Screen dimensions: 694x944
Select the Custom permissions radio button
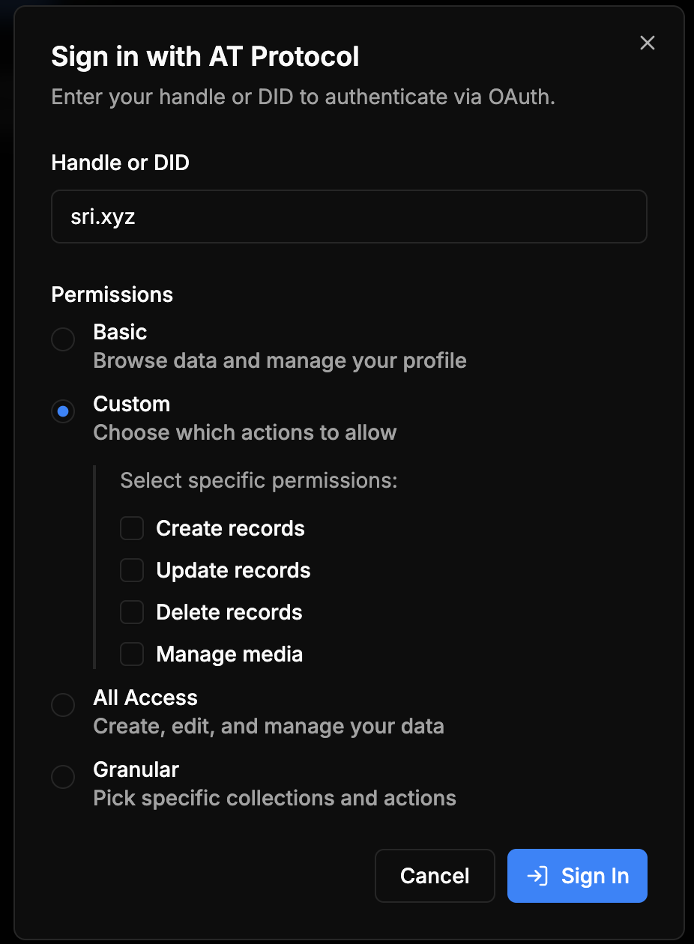tap(63, 411)
